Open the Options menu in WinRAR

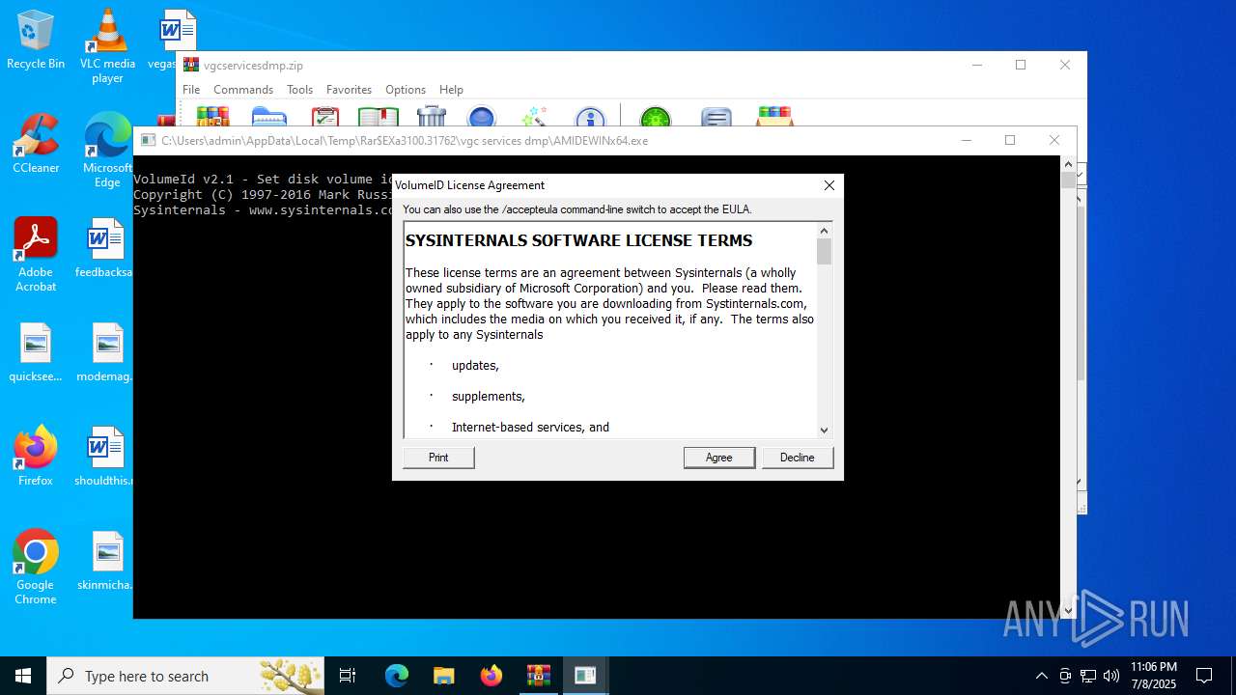(406, 90)
